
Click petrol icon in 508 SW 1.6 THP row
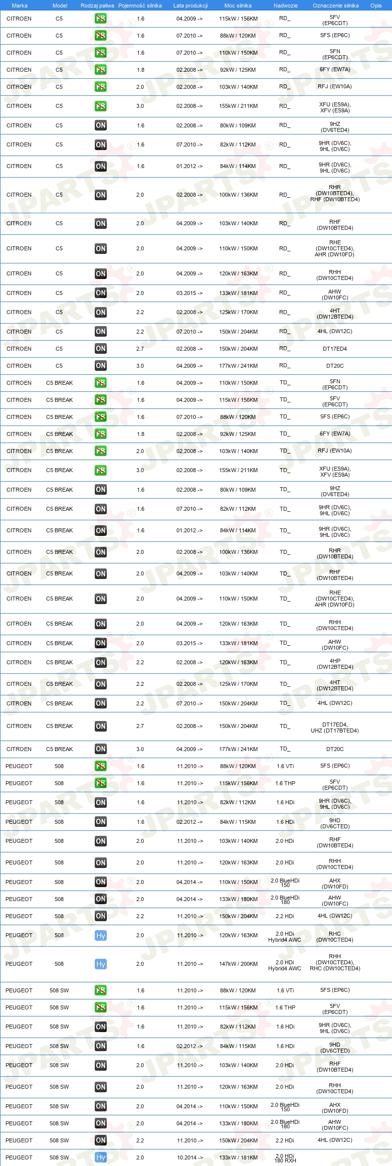point(101,1007)
